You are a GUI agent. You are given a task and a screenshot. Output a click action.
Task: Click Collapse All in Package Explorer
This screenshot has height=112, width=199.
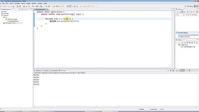coord(20,9)
